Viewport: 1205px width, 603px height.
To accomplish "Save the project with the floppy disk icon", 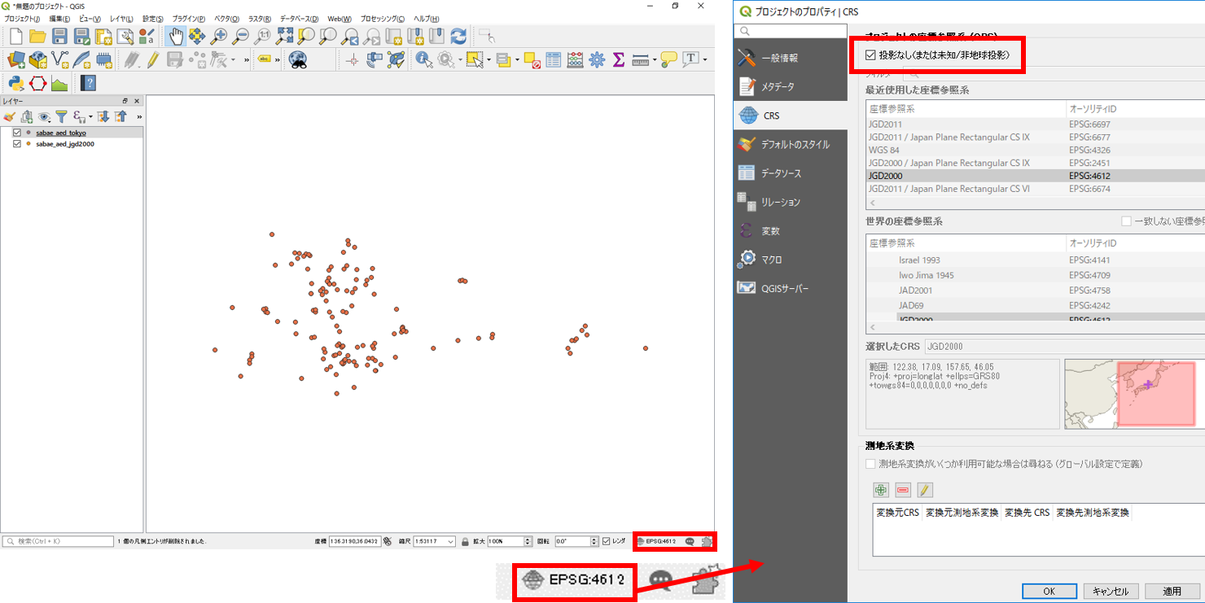I will coord(59,36).
